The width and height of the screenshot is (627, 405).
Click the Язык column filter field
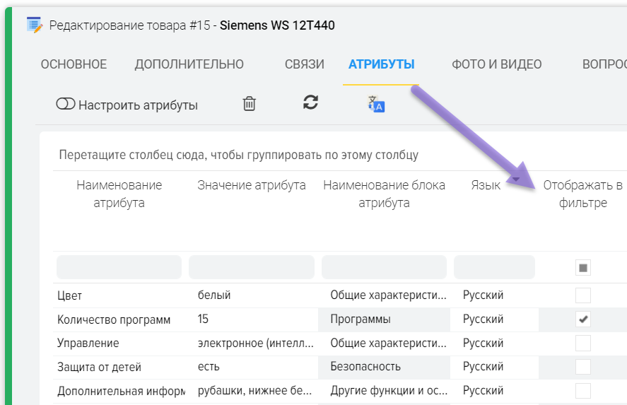click(494, 267)
